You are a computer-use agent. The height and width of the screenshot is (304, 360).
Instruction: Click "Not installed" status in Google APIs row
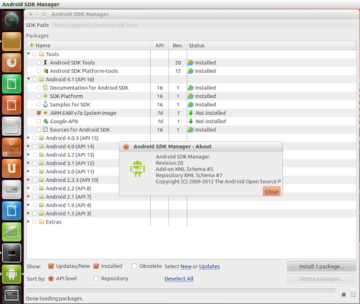210,121
